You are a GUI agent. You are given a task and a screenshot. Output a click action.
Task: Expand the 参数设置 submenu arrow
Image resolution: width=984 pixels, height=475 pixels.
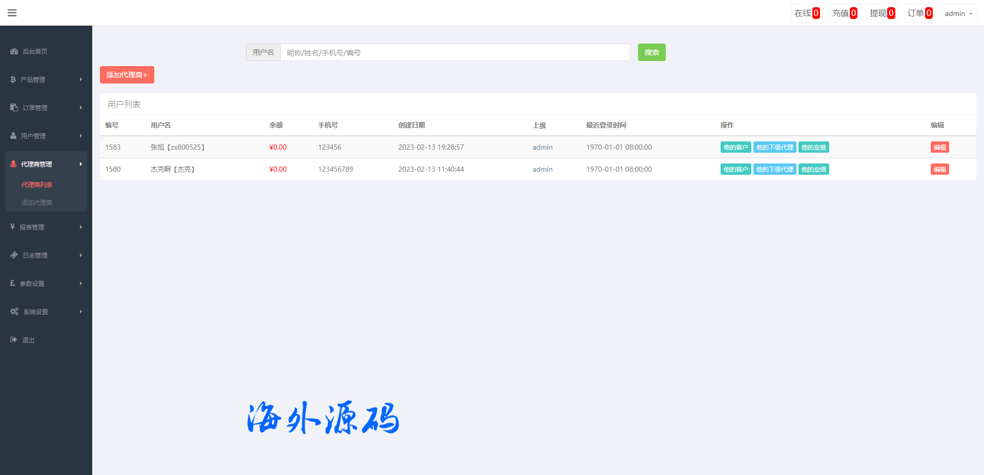81,283
